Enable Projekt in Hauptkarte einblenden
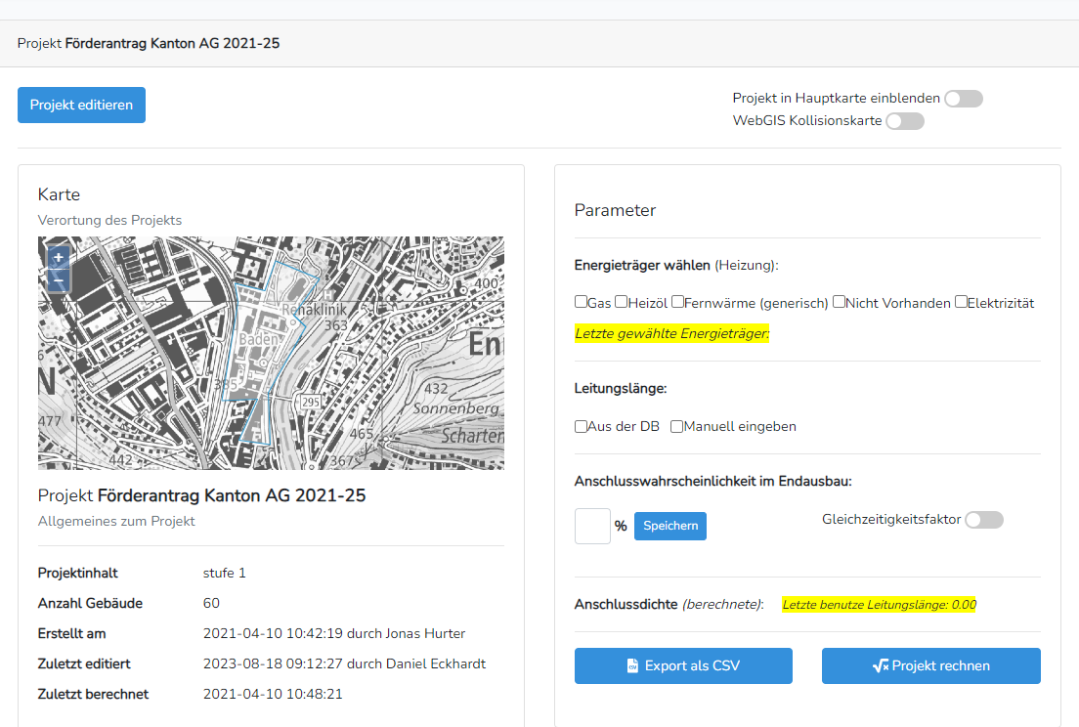Viewport: 1079px width, 727px height. (963, 98)
